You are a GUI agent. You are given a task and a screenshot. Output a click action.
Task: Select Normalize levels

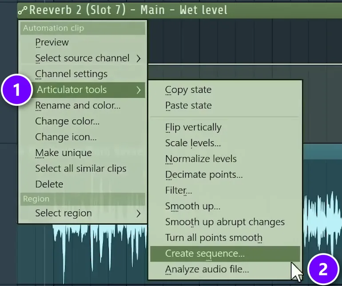225,159
